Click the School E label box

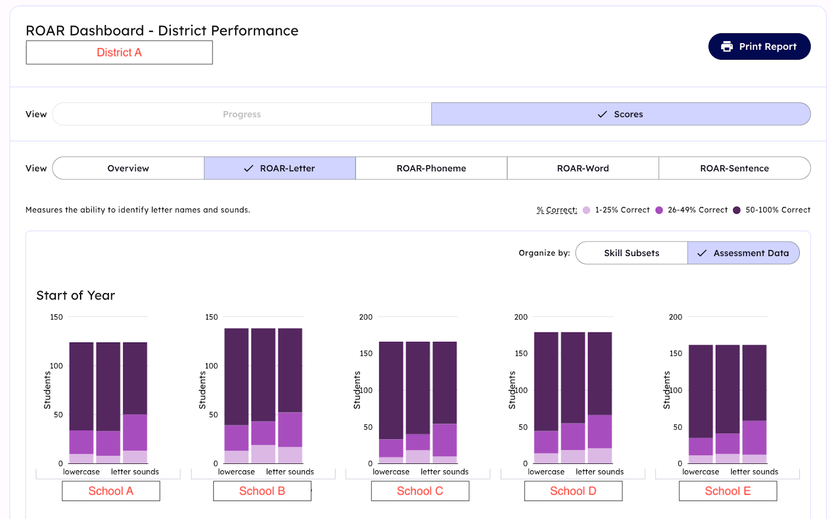[728, 491]
